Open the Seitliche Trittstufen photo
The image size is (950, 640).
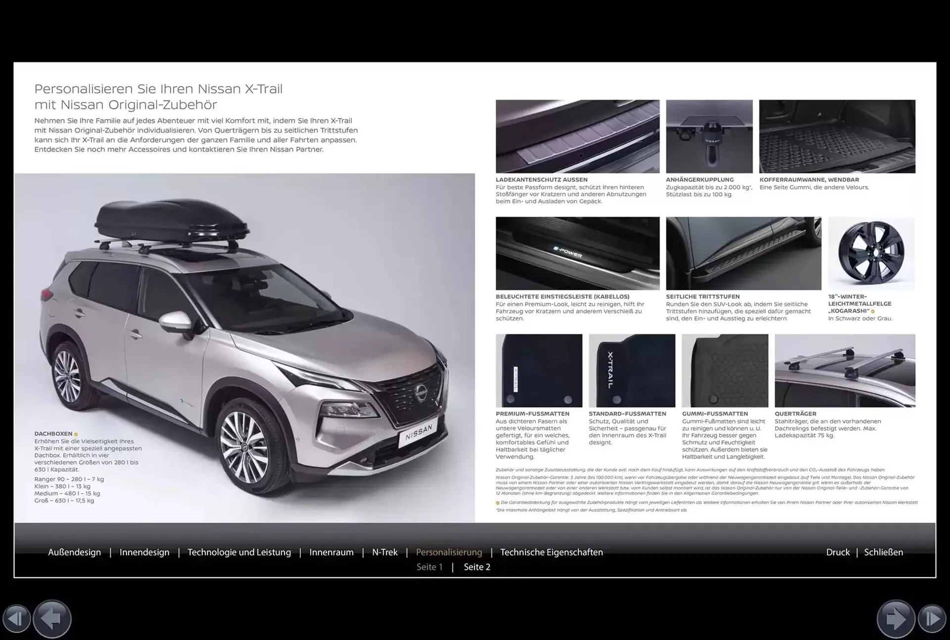(x=743, y=253)
